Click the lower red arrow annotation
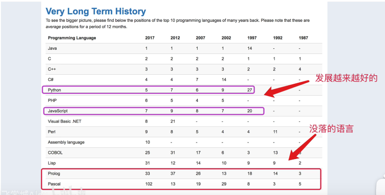Screen dimensions: 385x195 302,147
